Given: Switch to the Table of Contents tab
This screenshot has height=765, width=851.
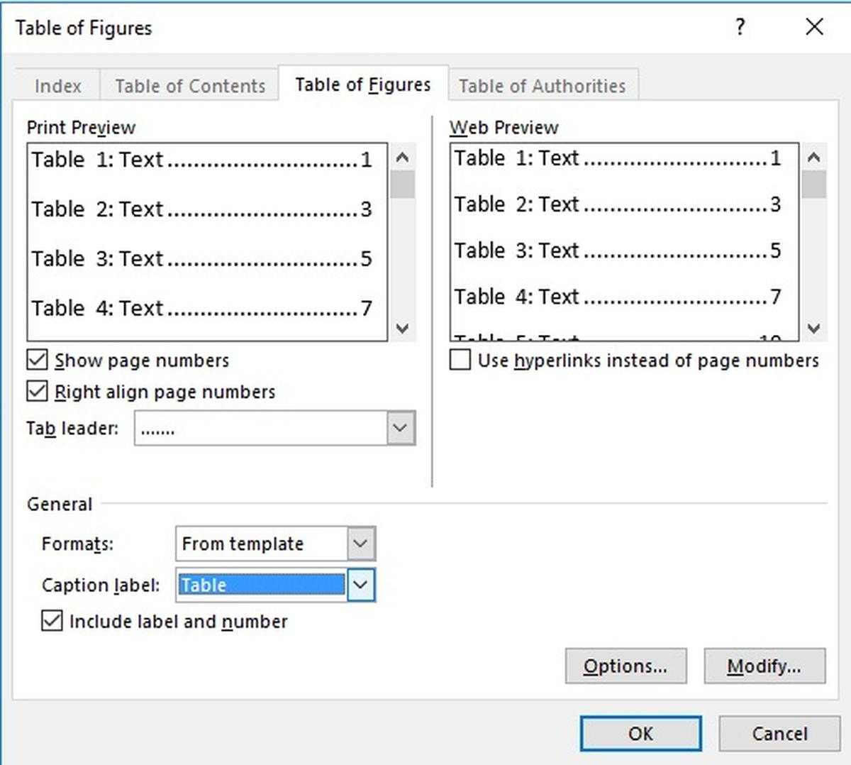Looking at the screenshot, I should click(189, 85).
